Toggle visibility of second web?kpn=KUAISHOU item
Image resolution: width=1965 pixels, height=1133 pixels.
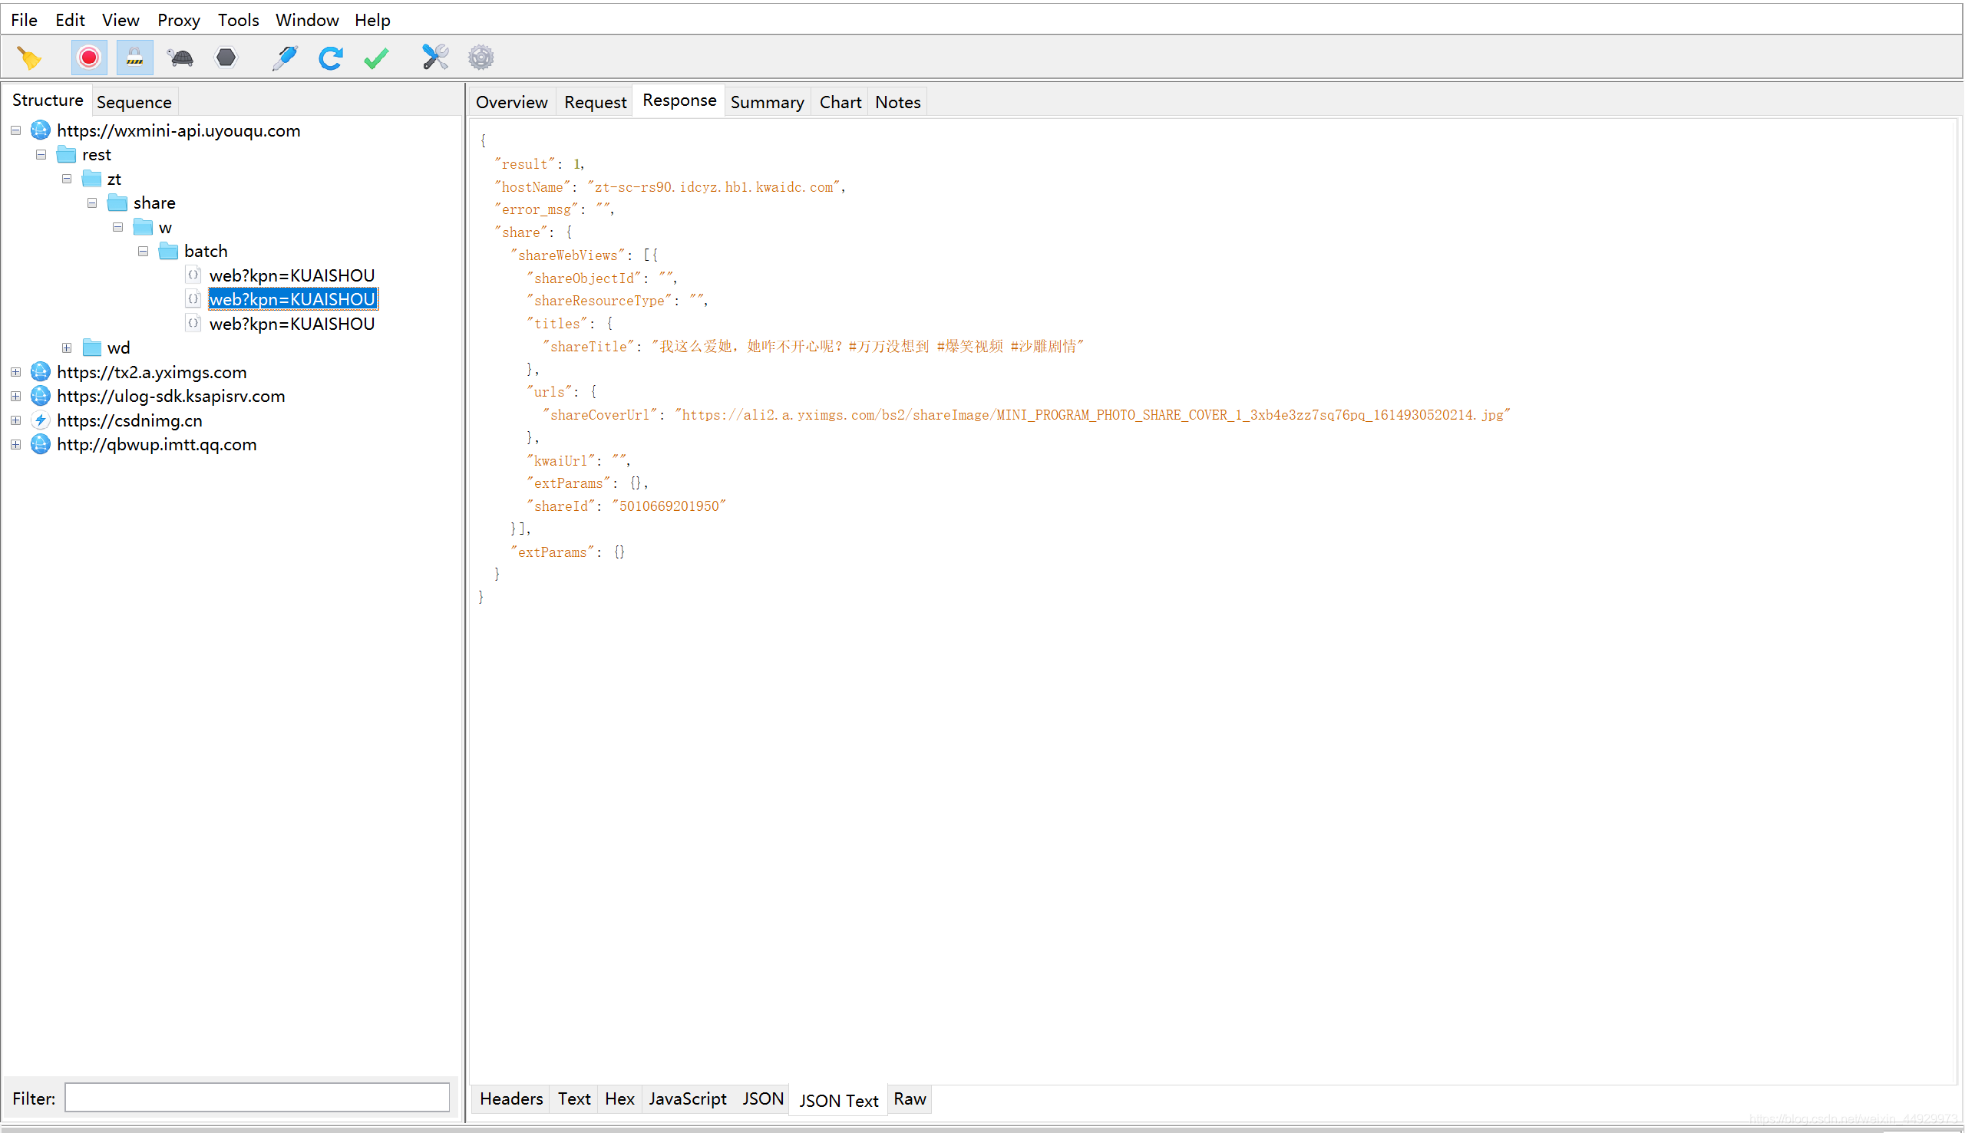point(196,299)
